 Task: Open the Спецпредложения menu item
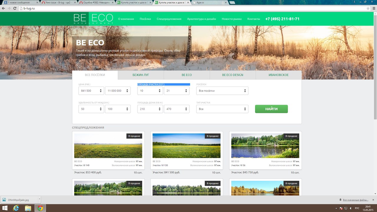point(169,19)
